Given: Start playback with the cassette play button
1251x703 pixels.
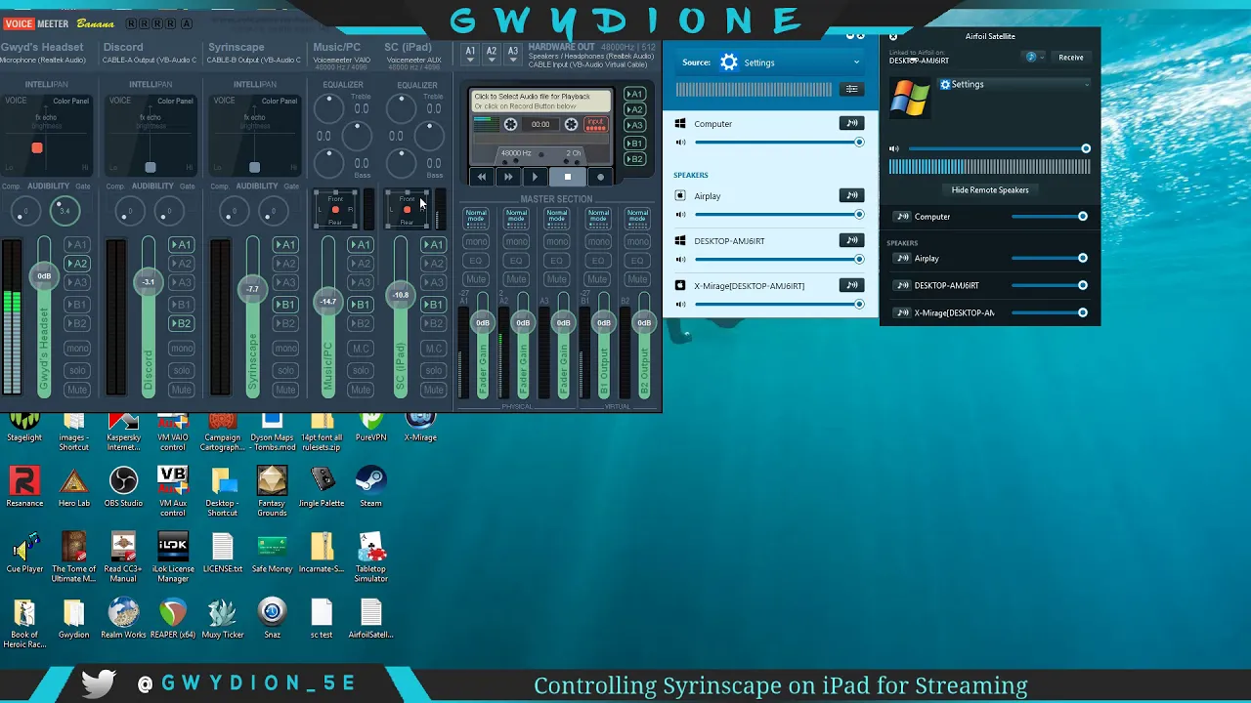Looking at the screenshot, I should [x=535, y=177].
